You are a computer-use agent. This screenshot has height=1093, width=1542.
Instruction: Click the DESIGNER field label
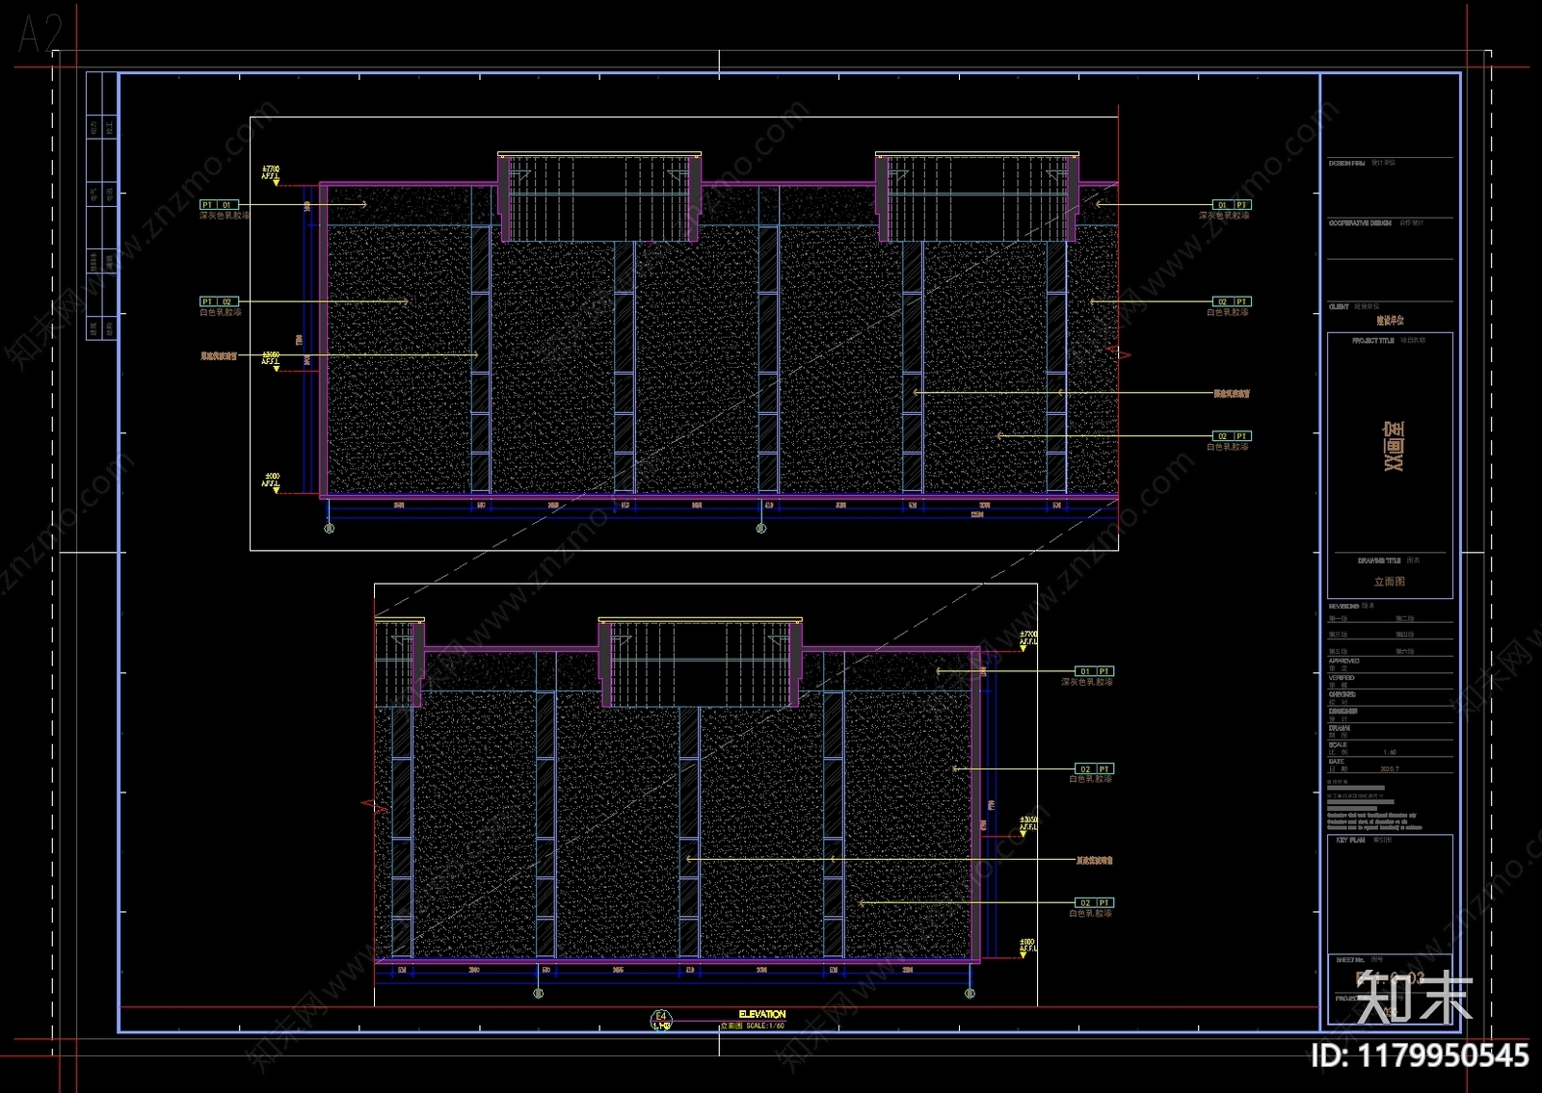[x=1343, y=712]
